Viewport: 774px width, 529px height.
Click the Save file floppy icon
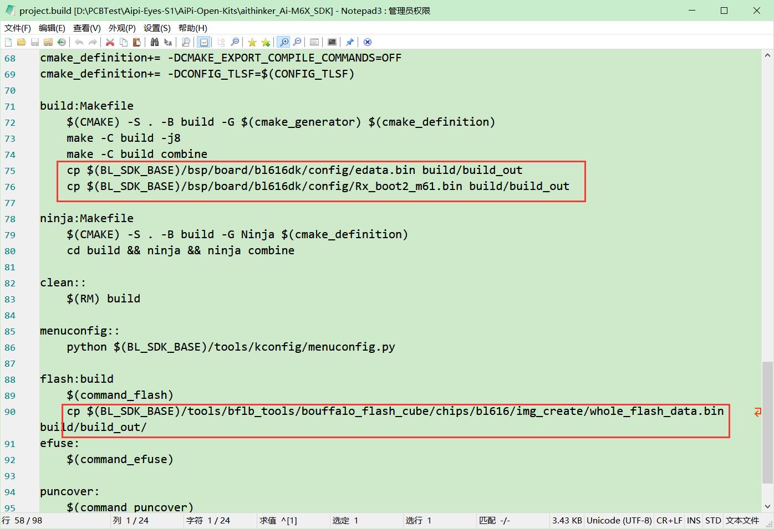tap(35, 42)
